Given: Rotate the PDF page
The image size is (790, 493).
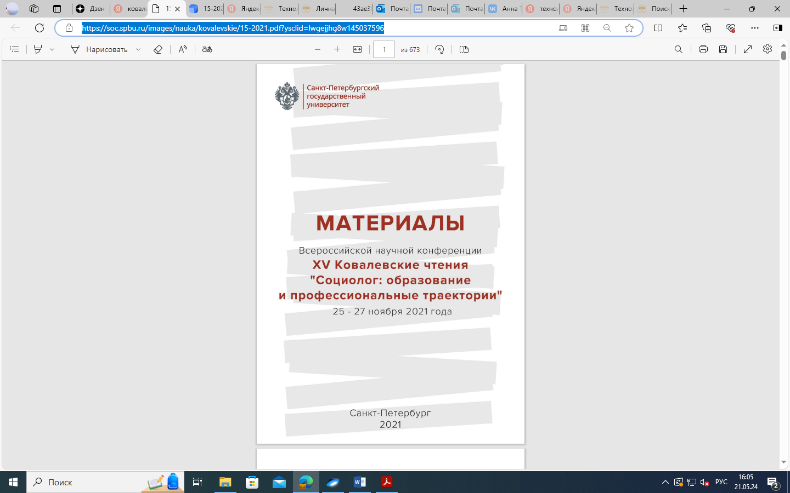Looking at the screenshot, I should point(439,49).
